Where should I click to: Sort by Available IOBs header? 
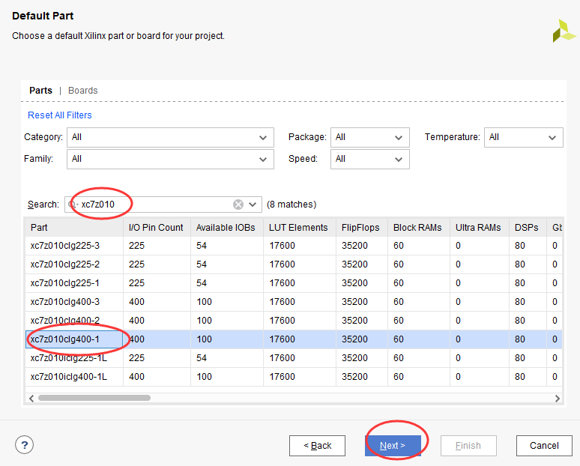coord(227,228)
